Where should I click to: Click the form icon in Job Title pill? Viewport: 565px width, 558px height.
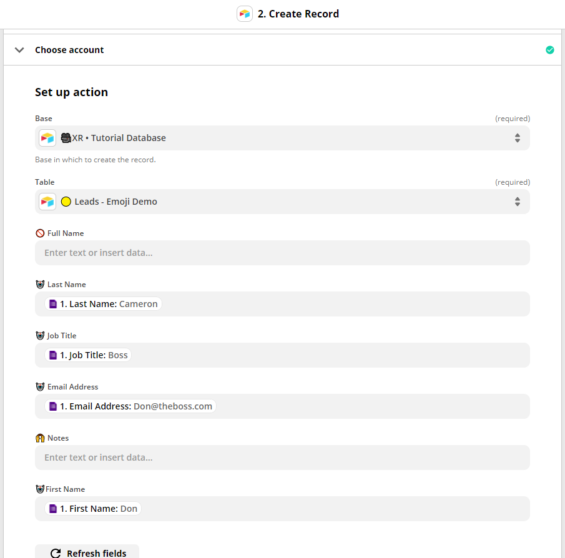click(53, 355)
